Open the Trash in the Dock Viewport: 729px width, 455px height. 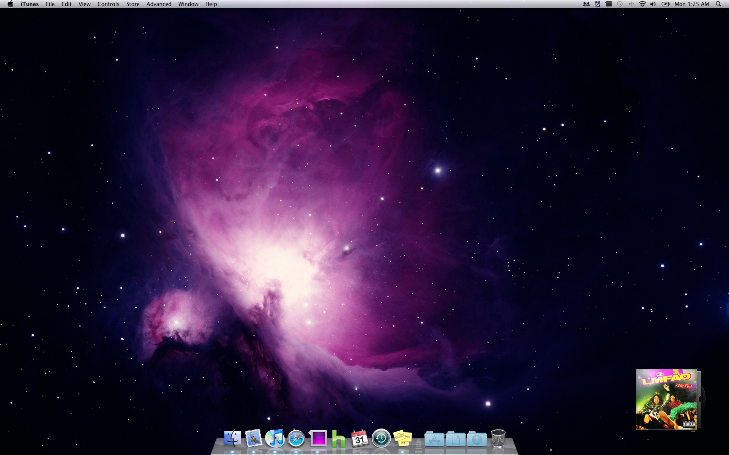click(498, 439)
